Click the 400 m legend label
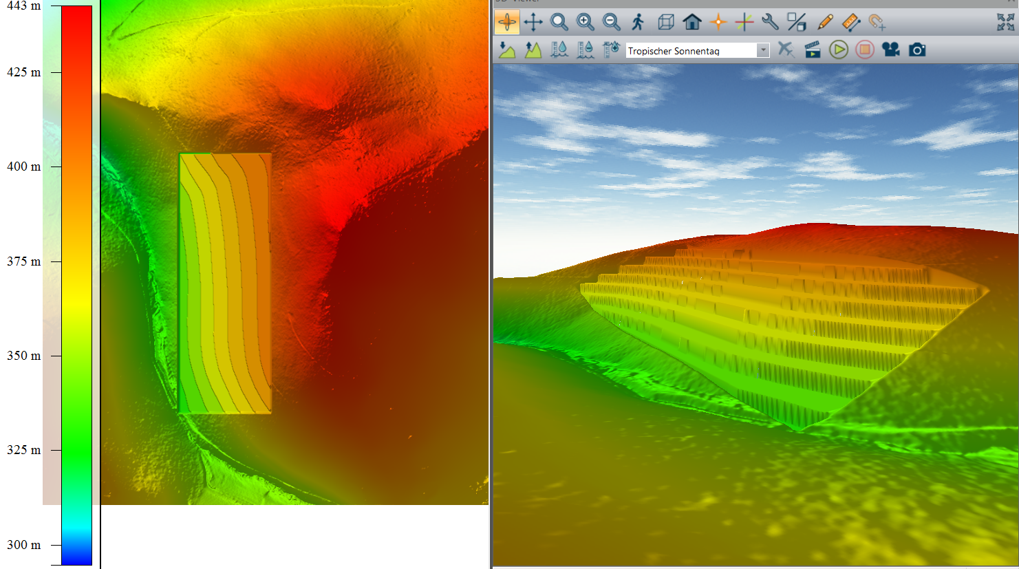 pyautogui.click(x=23, y=167)
